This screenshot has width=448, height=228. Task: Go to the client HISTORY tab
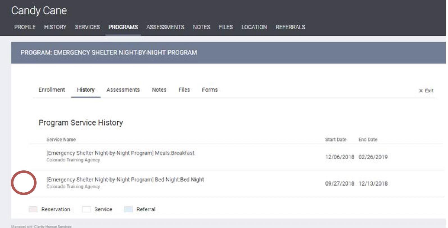coord(55,27)
